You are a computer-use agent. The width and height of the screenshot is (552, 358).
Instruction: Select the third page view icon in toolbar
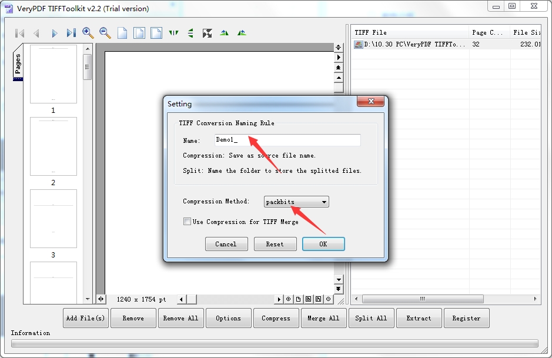(x=156, y=33)
